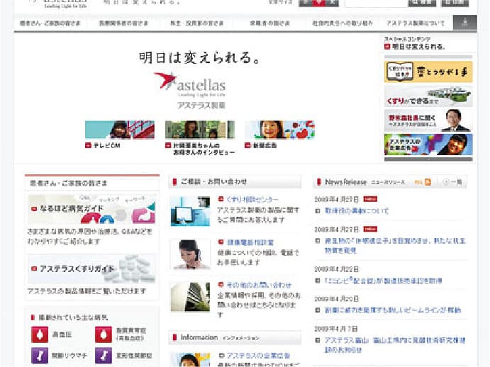The image size is (490, 367).
Task: Click the red 脂質異常症 disease icon
Action: [x=104, y=334]
